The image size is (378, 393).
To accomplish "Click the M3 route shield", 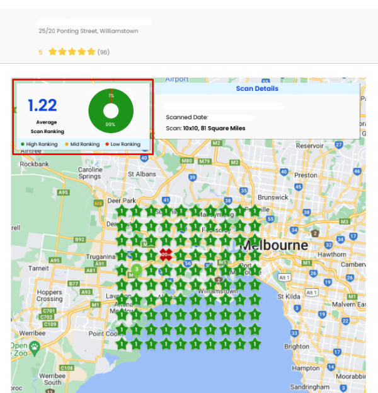I will coord(345,221).
